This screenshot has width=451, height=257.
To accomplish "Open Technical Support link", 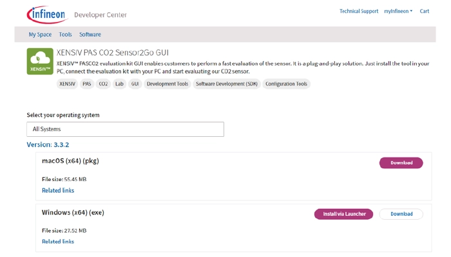I will point(359,11).
